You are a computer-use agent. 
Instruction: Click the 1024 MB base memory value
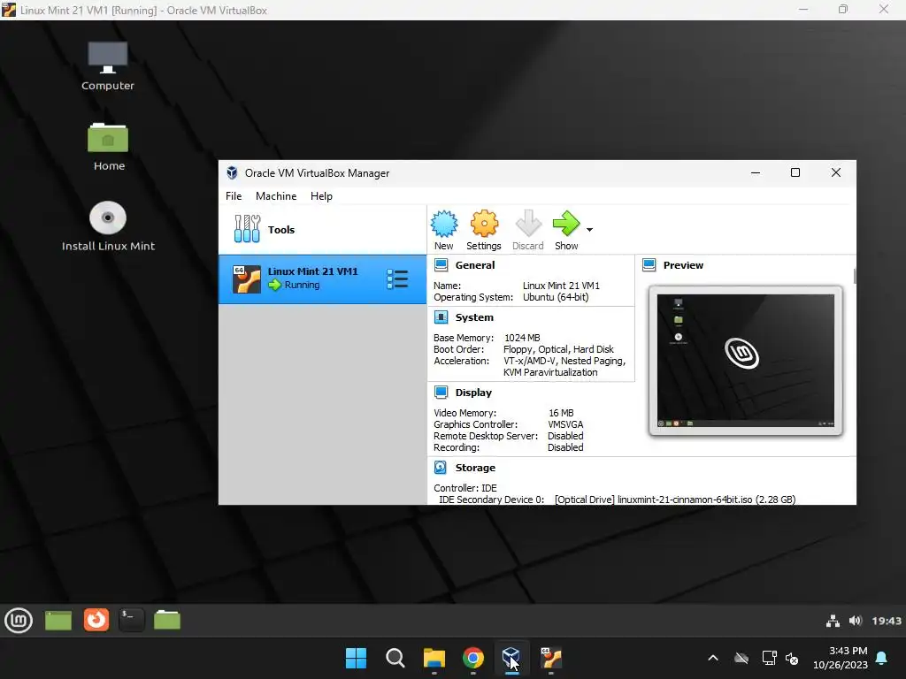pyautogui.click(x=522, y=338)
